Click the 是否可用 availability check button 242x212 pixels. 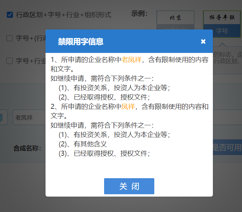coord(227,147)
